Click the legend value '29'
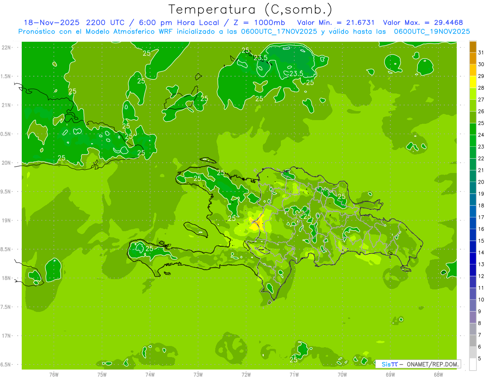This screenshot has width=492, height=380. (x=481, y=76)
